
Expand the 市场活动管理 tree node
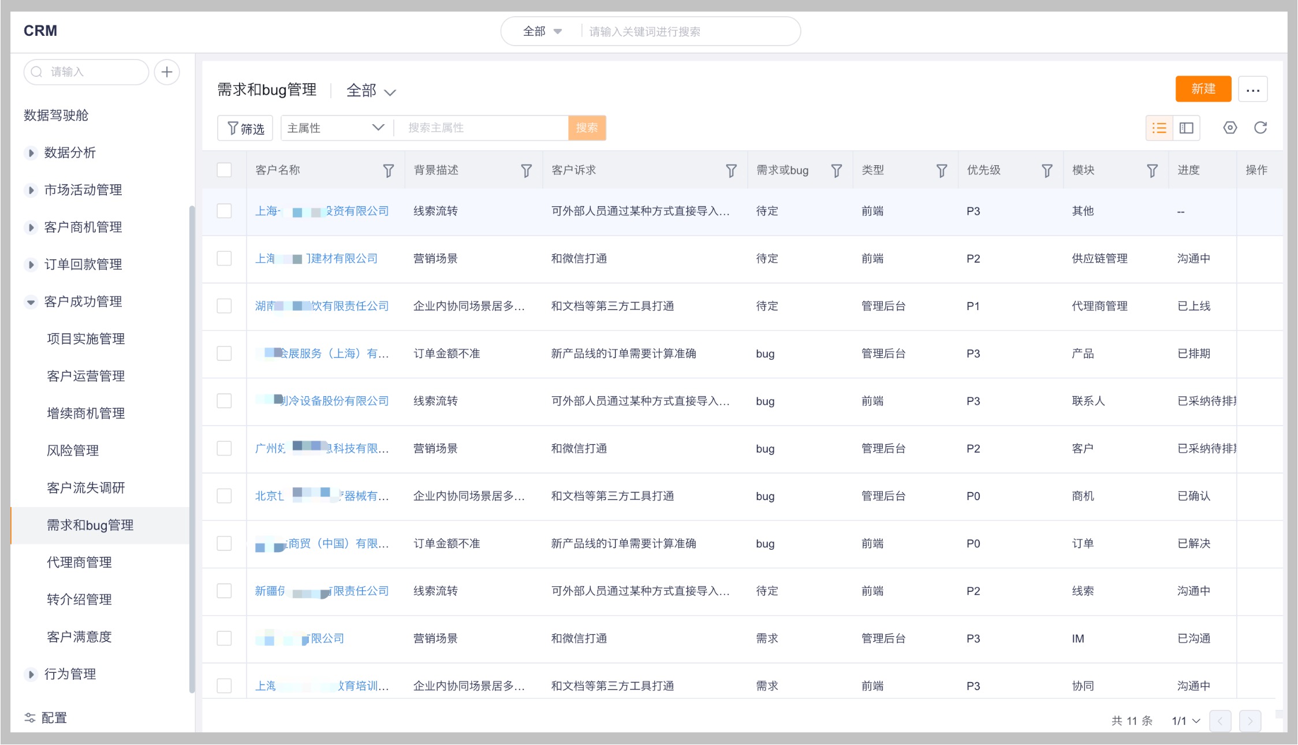point(31,190)
